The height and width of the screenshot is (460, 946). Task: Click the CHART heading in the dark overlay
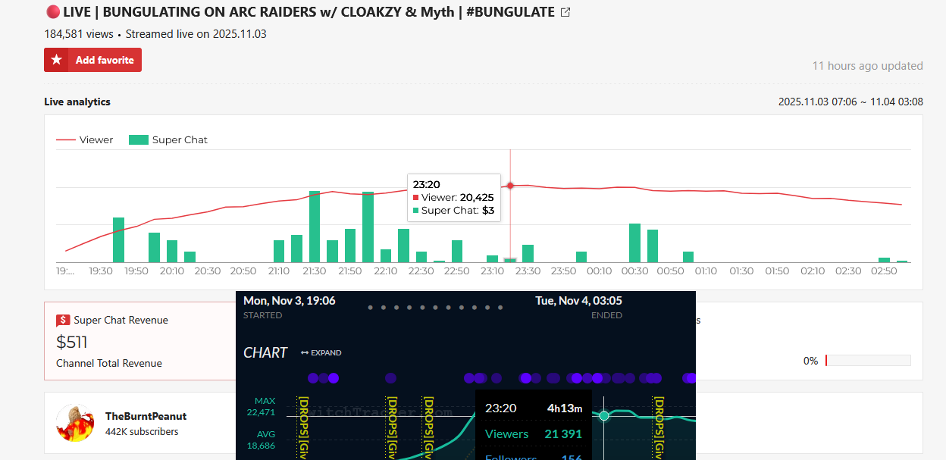point(265,352)
